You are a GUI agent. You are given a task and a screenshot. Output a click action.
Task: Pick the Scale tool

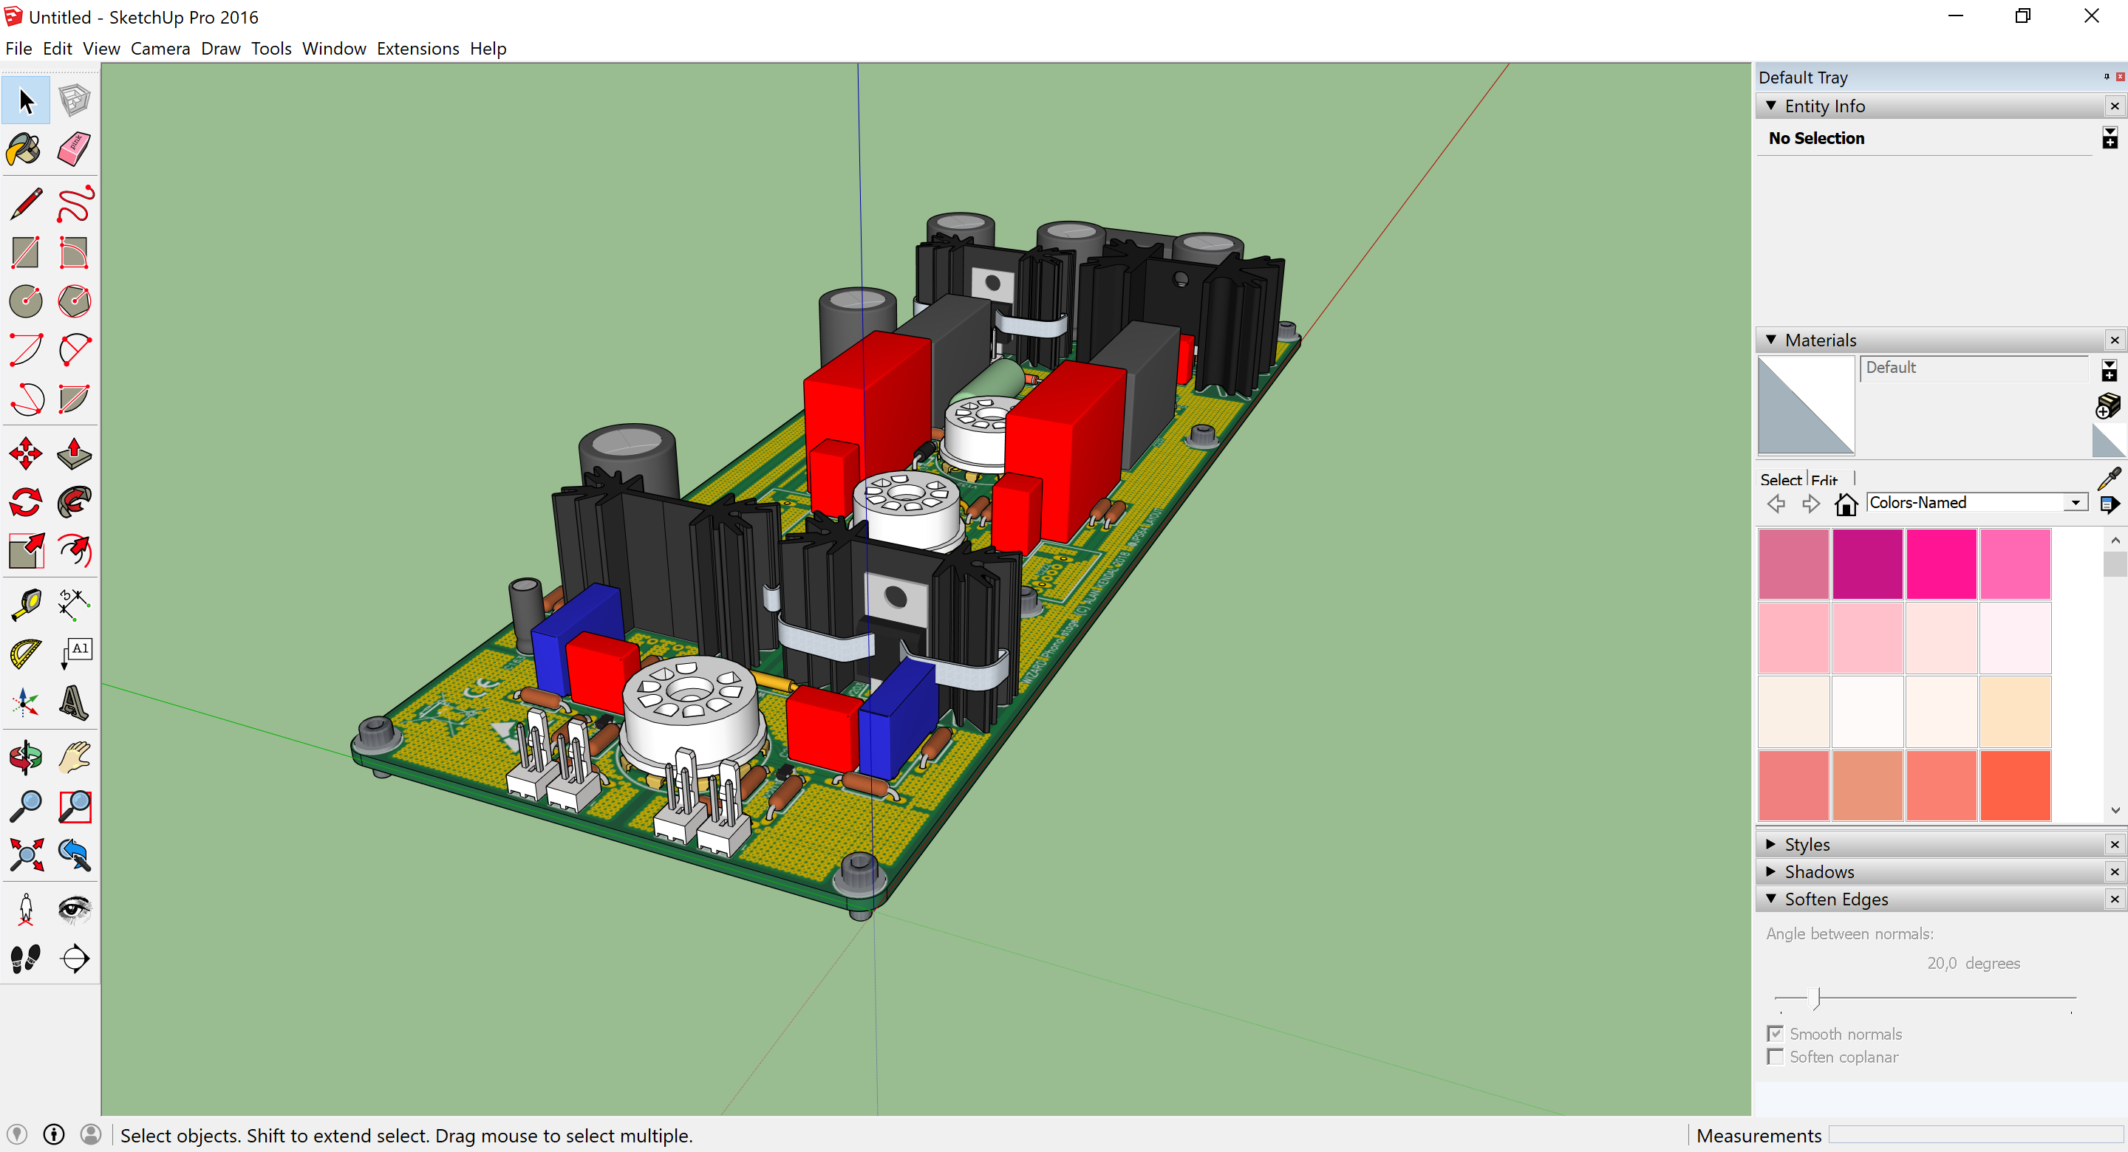tap(25, 551)
